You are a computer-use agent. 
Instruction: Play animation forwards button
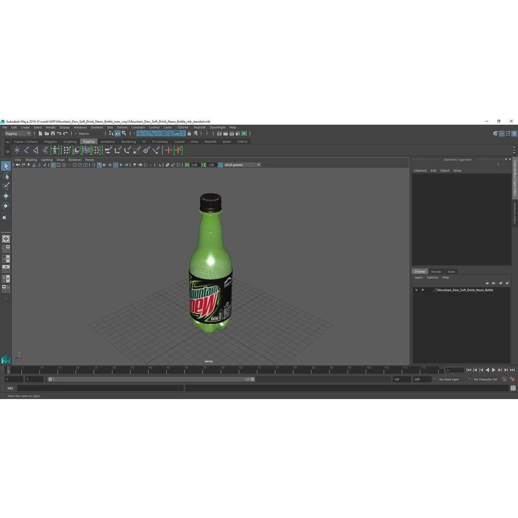pos(494,370)
